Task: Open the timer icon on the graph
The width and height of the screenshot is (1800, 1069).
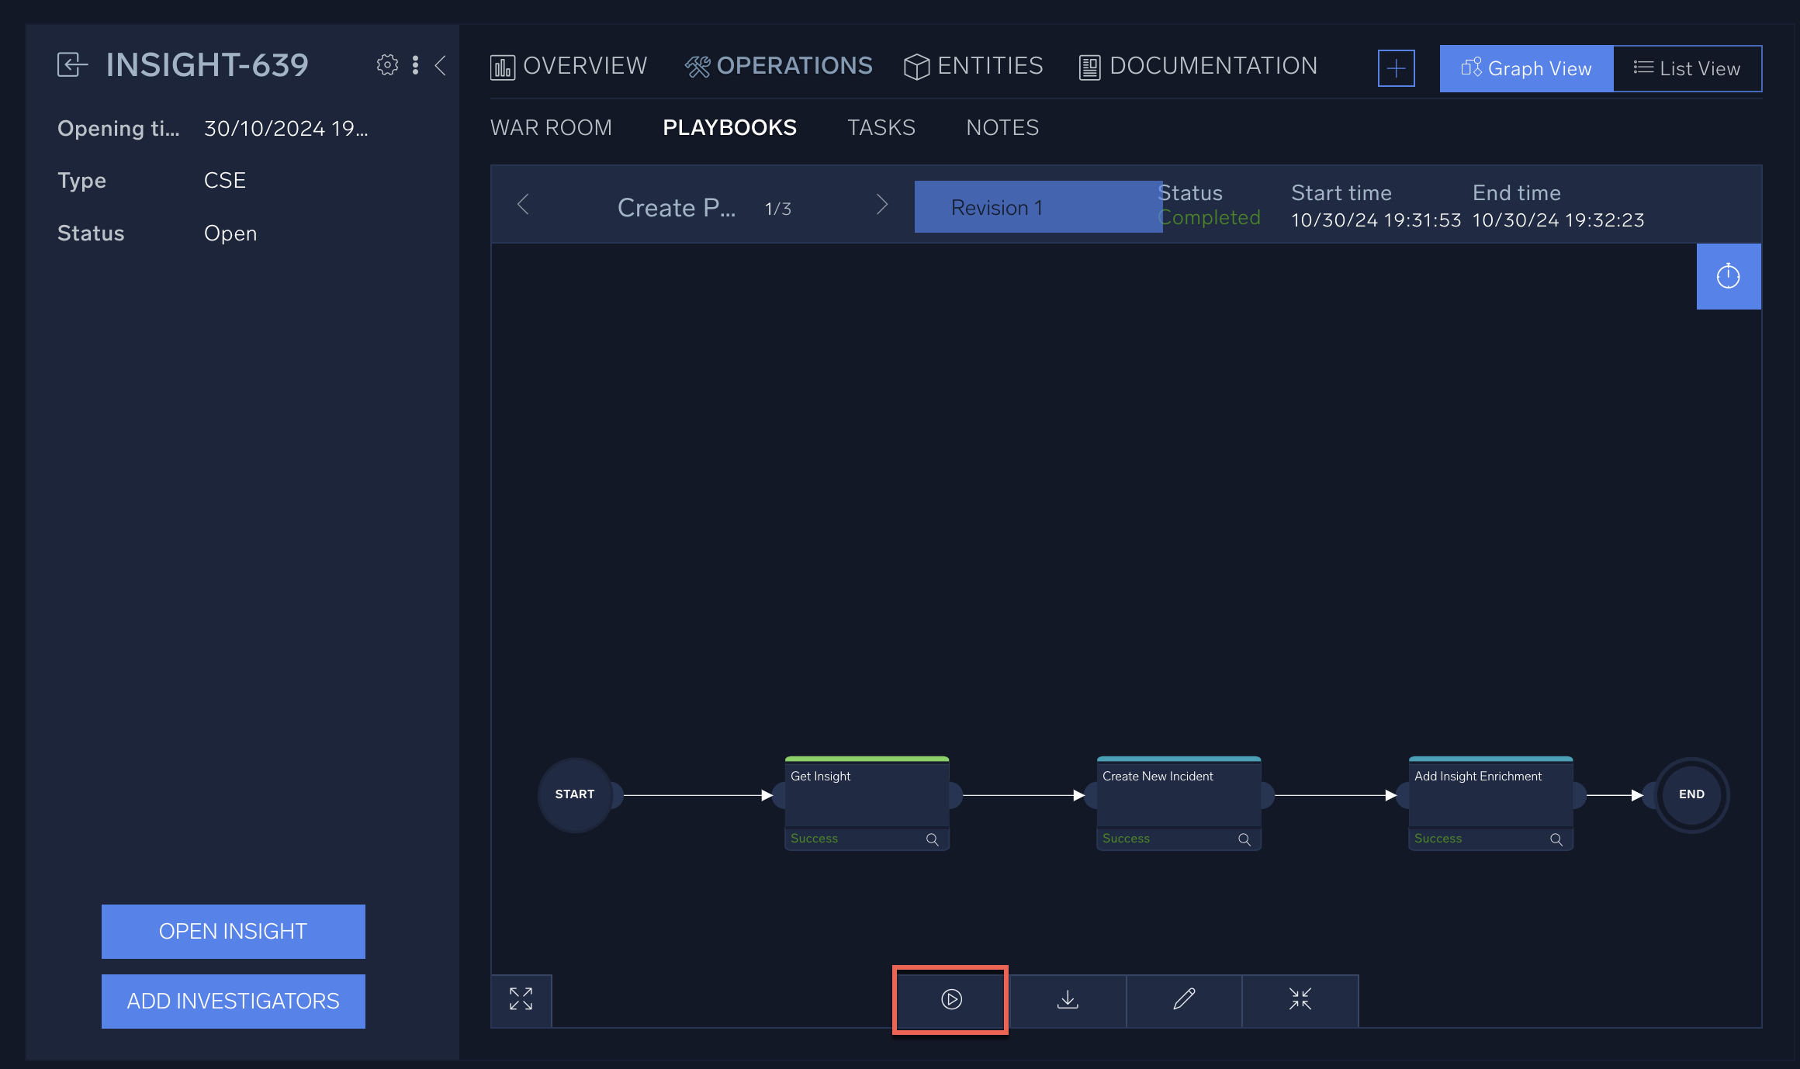Action: pos(1729,275)
